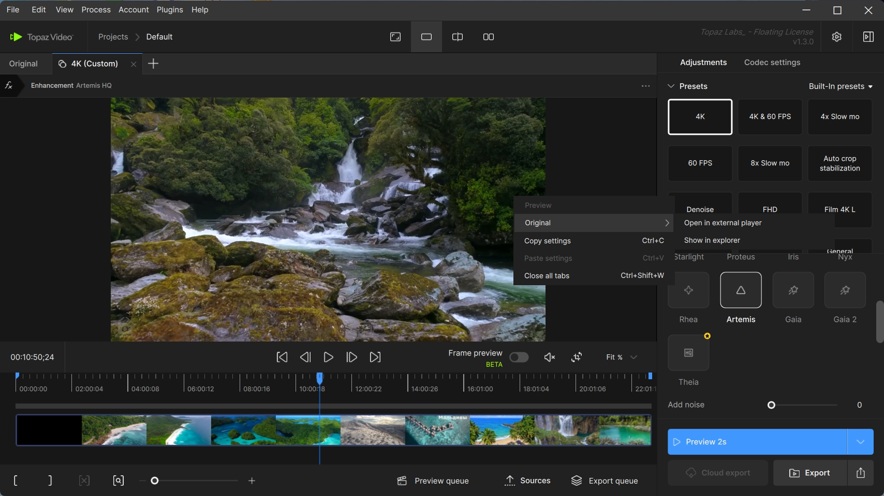Click the Export button
This screenshot has height=496, width=884.
[x=810, y=473]
